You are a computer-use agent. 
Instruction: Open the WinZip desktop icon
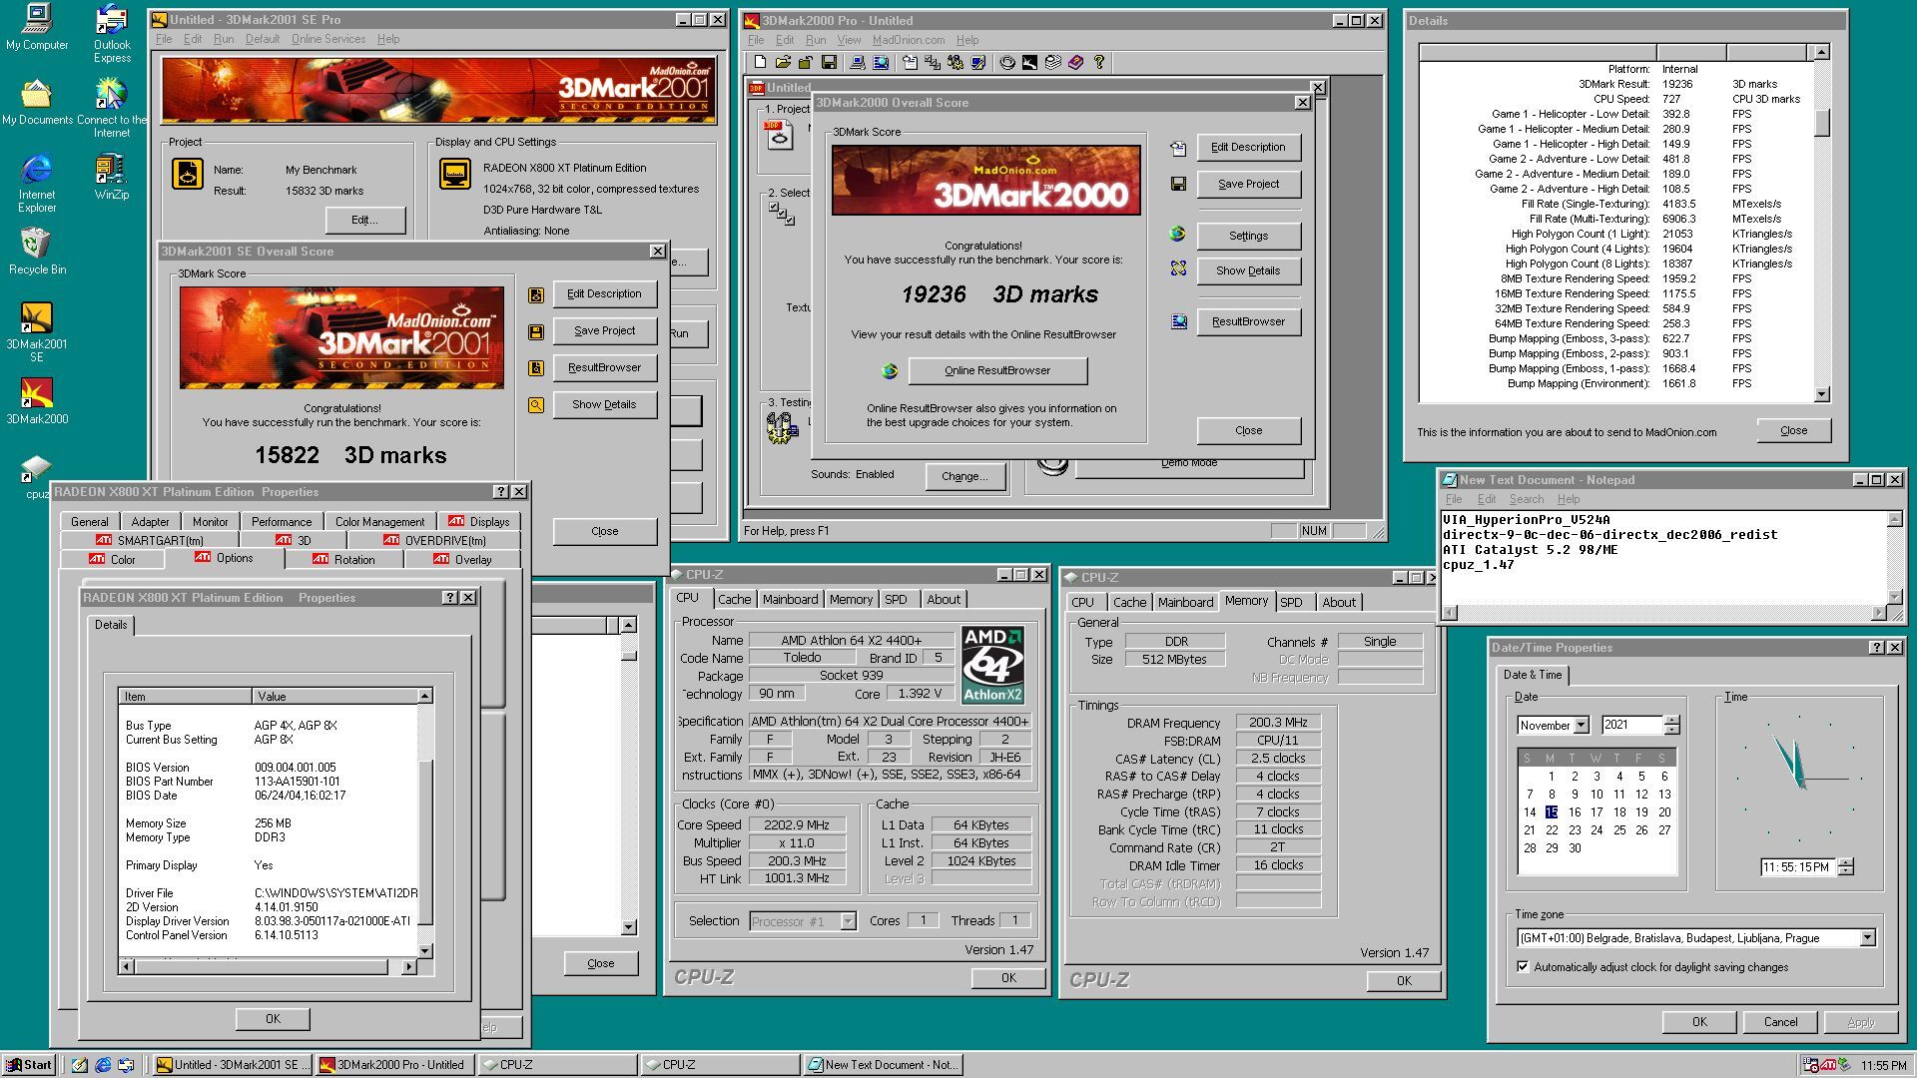111,177
